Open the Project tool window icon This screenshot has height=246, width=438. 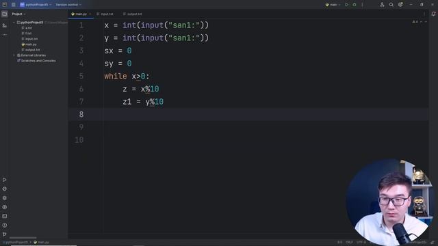coord(5,14)
